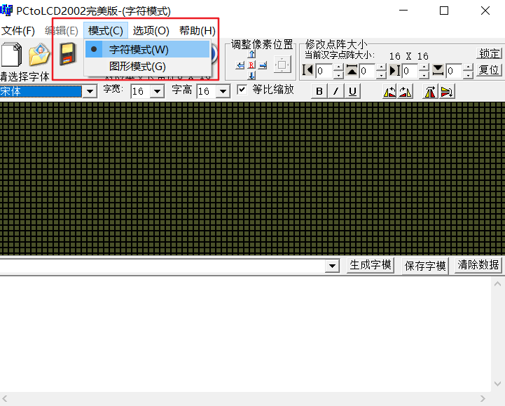Shift pixels up with the up arrow
The width and height of the screenshot is (505, 406).
[x=252, y=54]
